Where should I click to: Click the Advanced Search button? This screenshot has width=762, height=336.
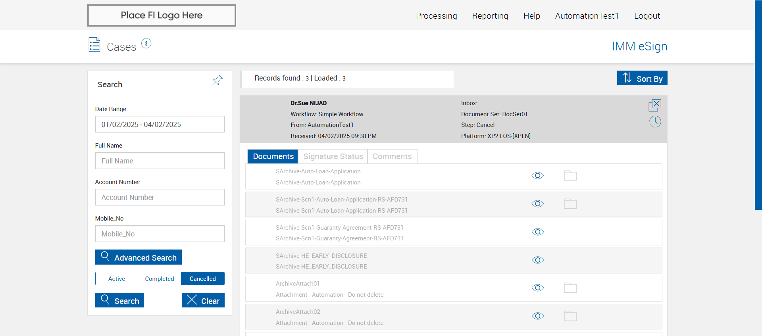pos(139,257)
